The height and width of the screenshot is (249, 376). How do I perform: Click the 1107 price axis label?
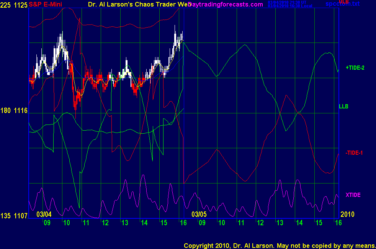(20, 216)
